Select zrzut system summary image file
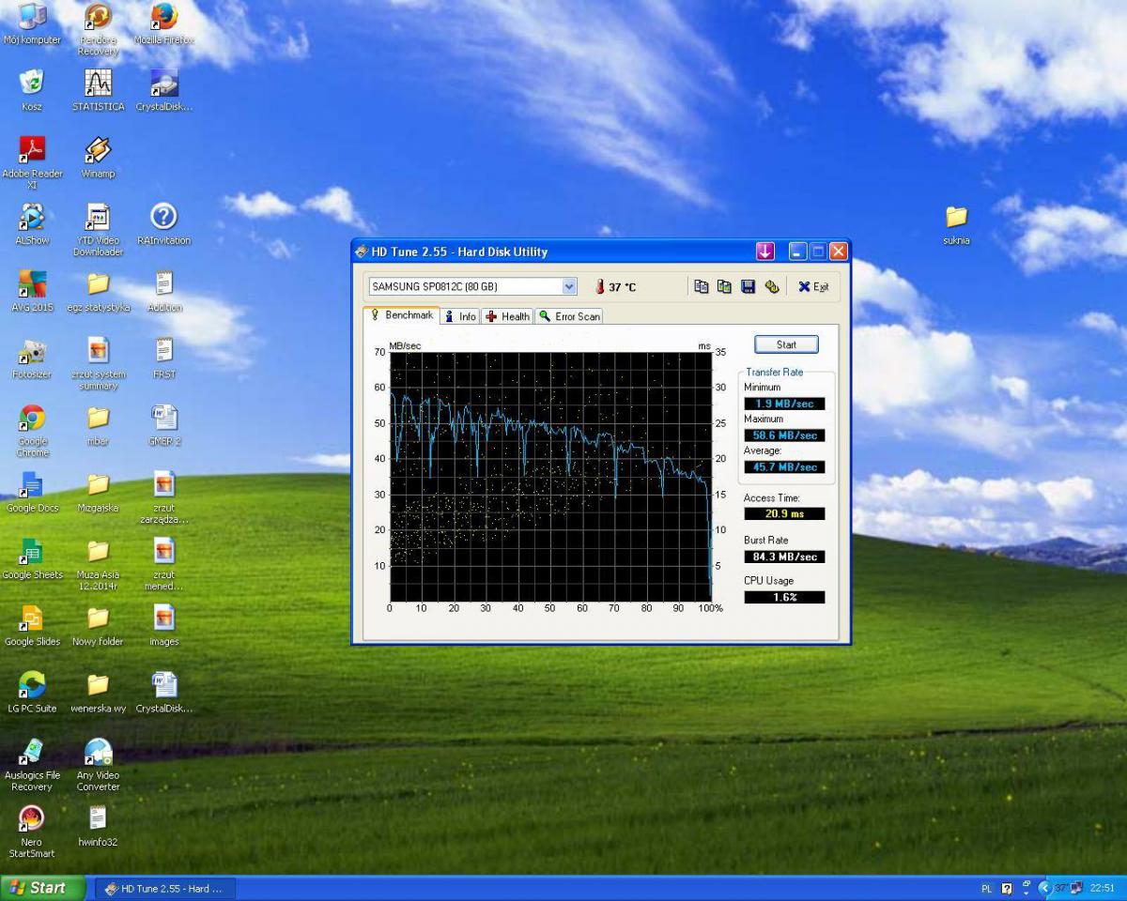The width and height of the screenshot is (1127, 901). (98, 363)
